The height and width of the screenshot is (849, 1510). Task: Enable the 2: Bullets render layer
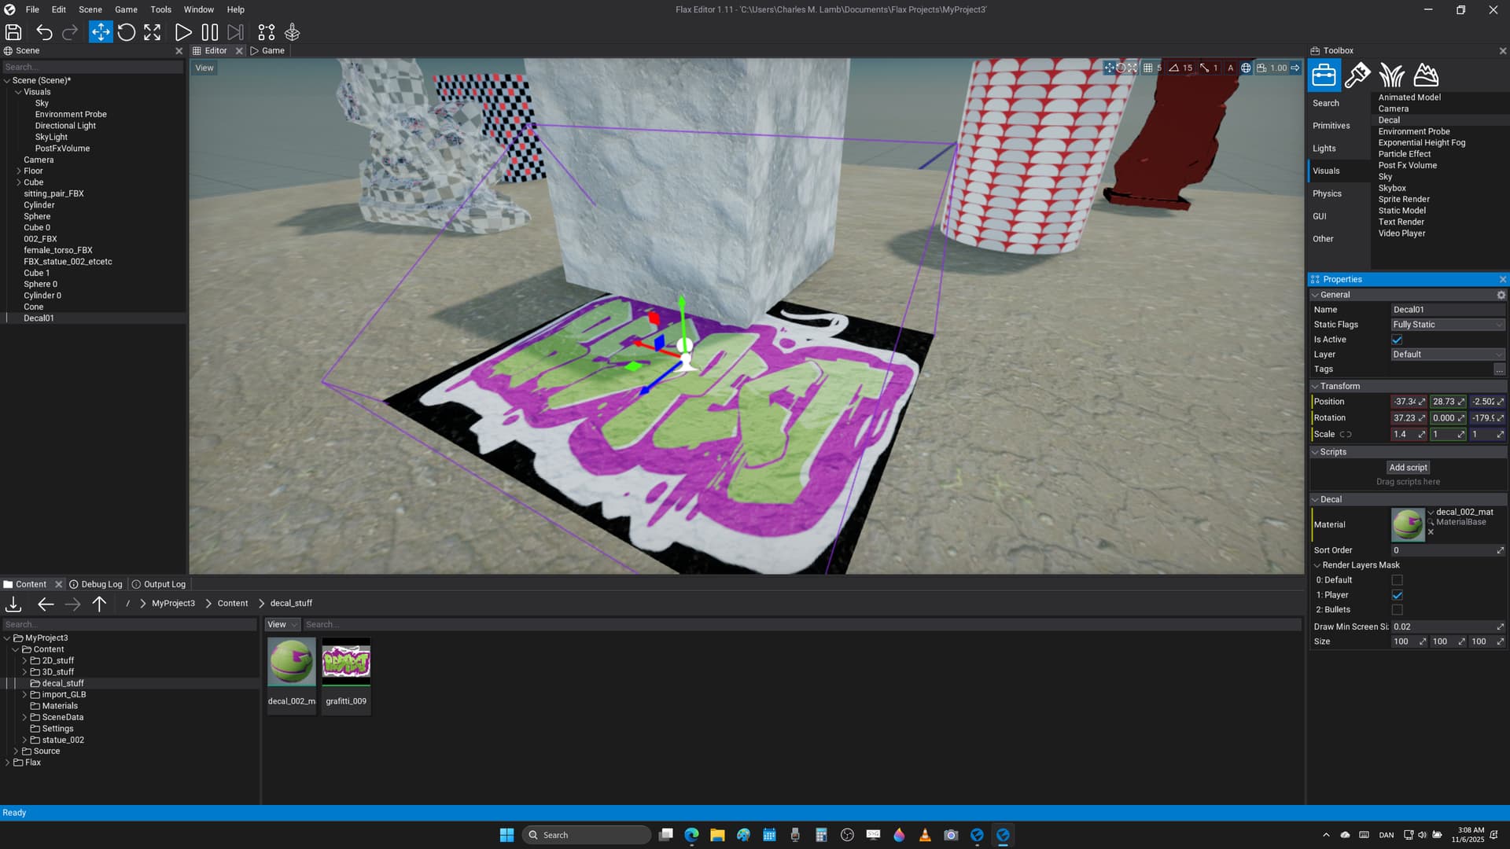click(x=1397, y=610)
